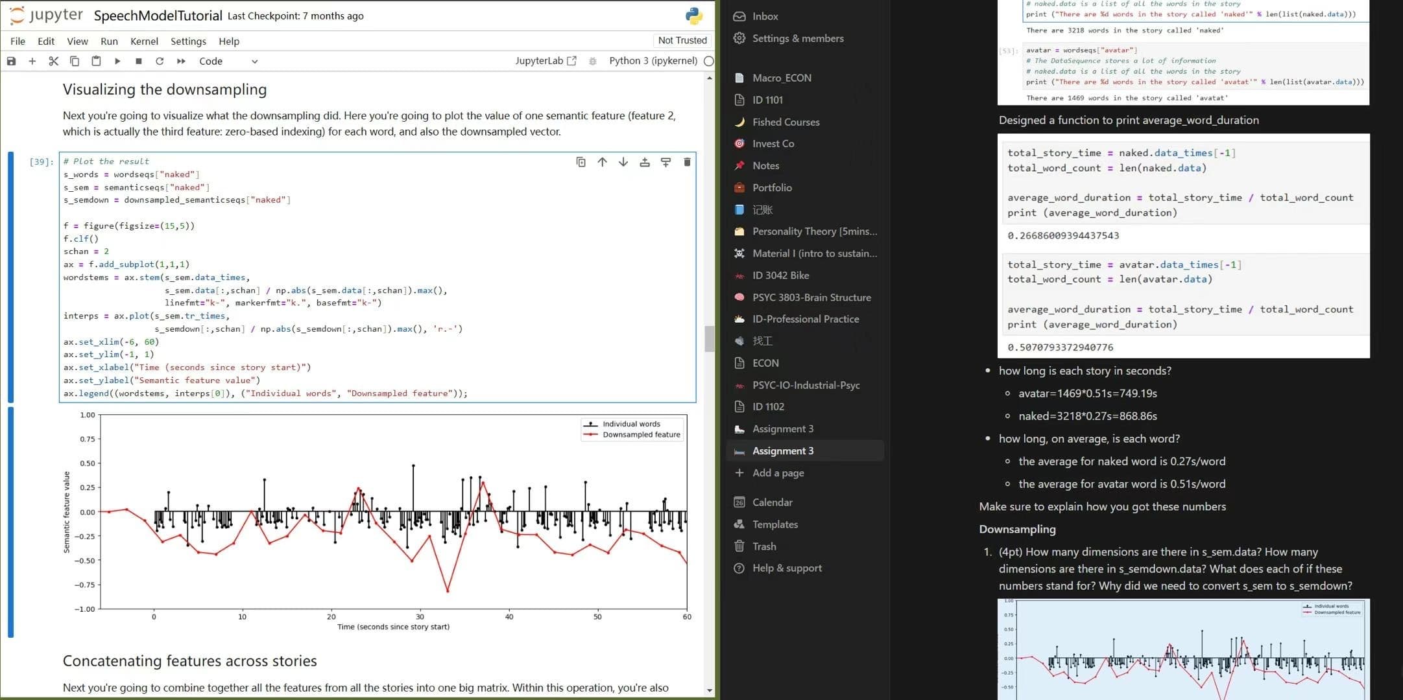Click the Jupyter notebook vertical scrollbar thumb

pos(709,338)
